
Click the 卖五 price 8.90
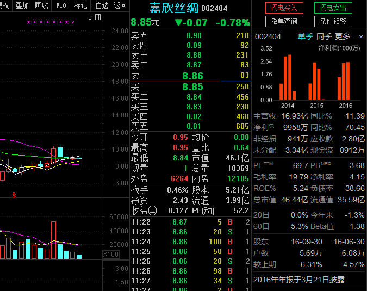coord(194,35)
